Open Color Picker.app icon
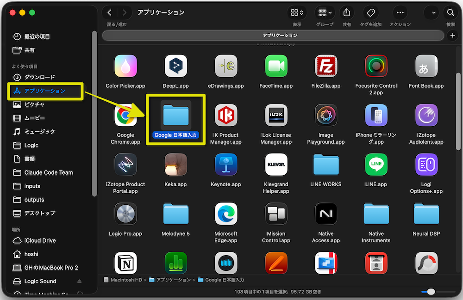 [x=125, y=66]
